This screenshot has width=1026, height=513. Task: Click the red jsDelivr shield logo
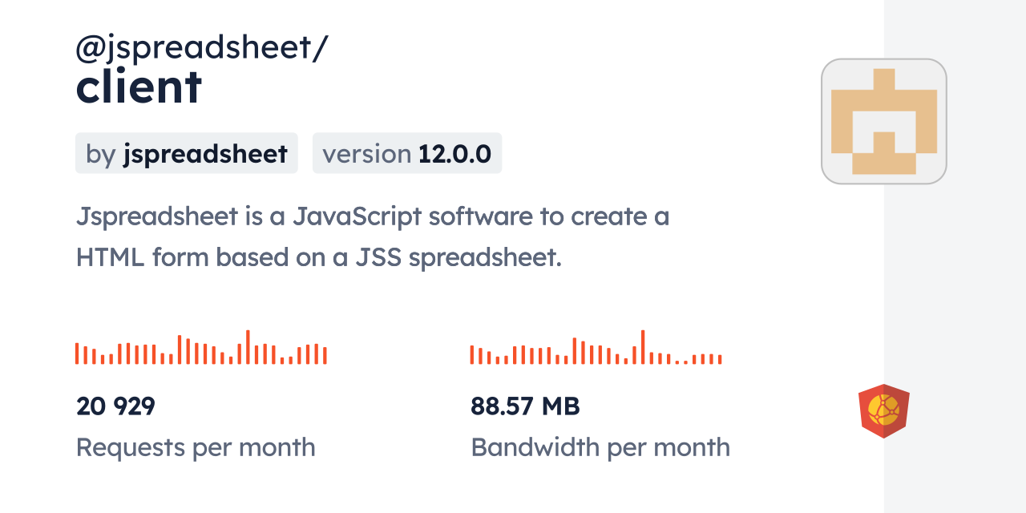point(883,411)
